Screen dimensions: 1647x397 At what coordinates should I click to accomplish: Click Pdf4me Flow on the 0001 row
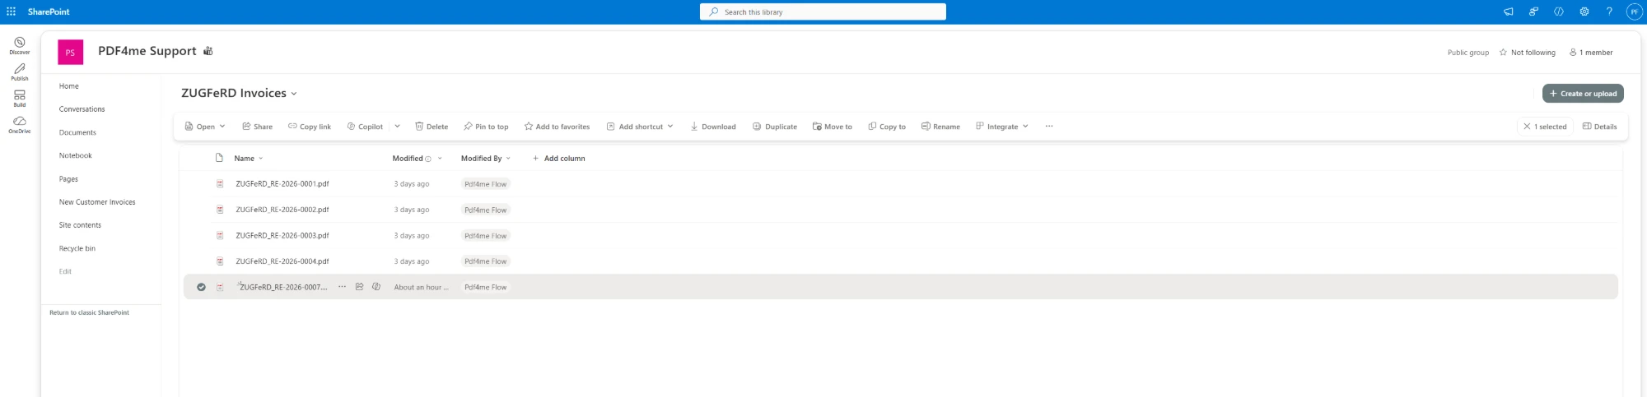point(486,184)
